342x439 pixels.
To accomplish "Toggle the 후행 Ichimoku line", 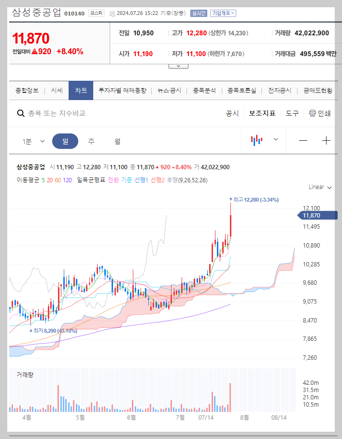I will [x=172, y=180].
